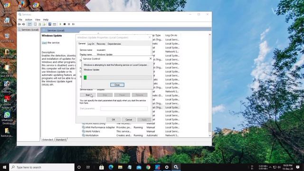304x171 pixels.
Task: Dismiss Service Control with its X button
Action: (151, 58)
